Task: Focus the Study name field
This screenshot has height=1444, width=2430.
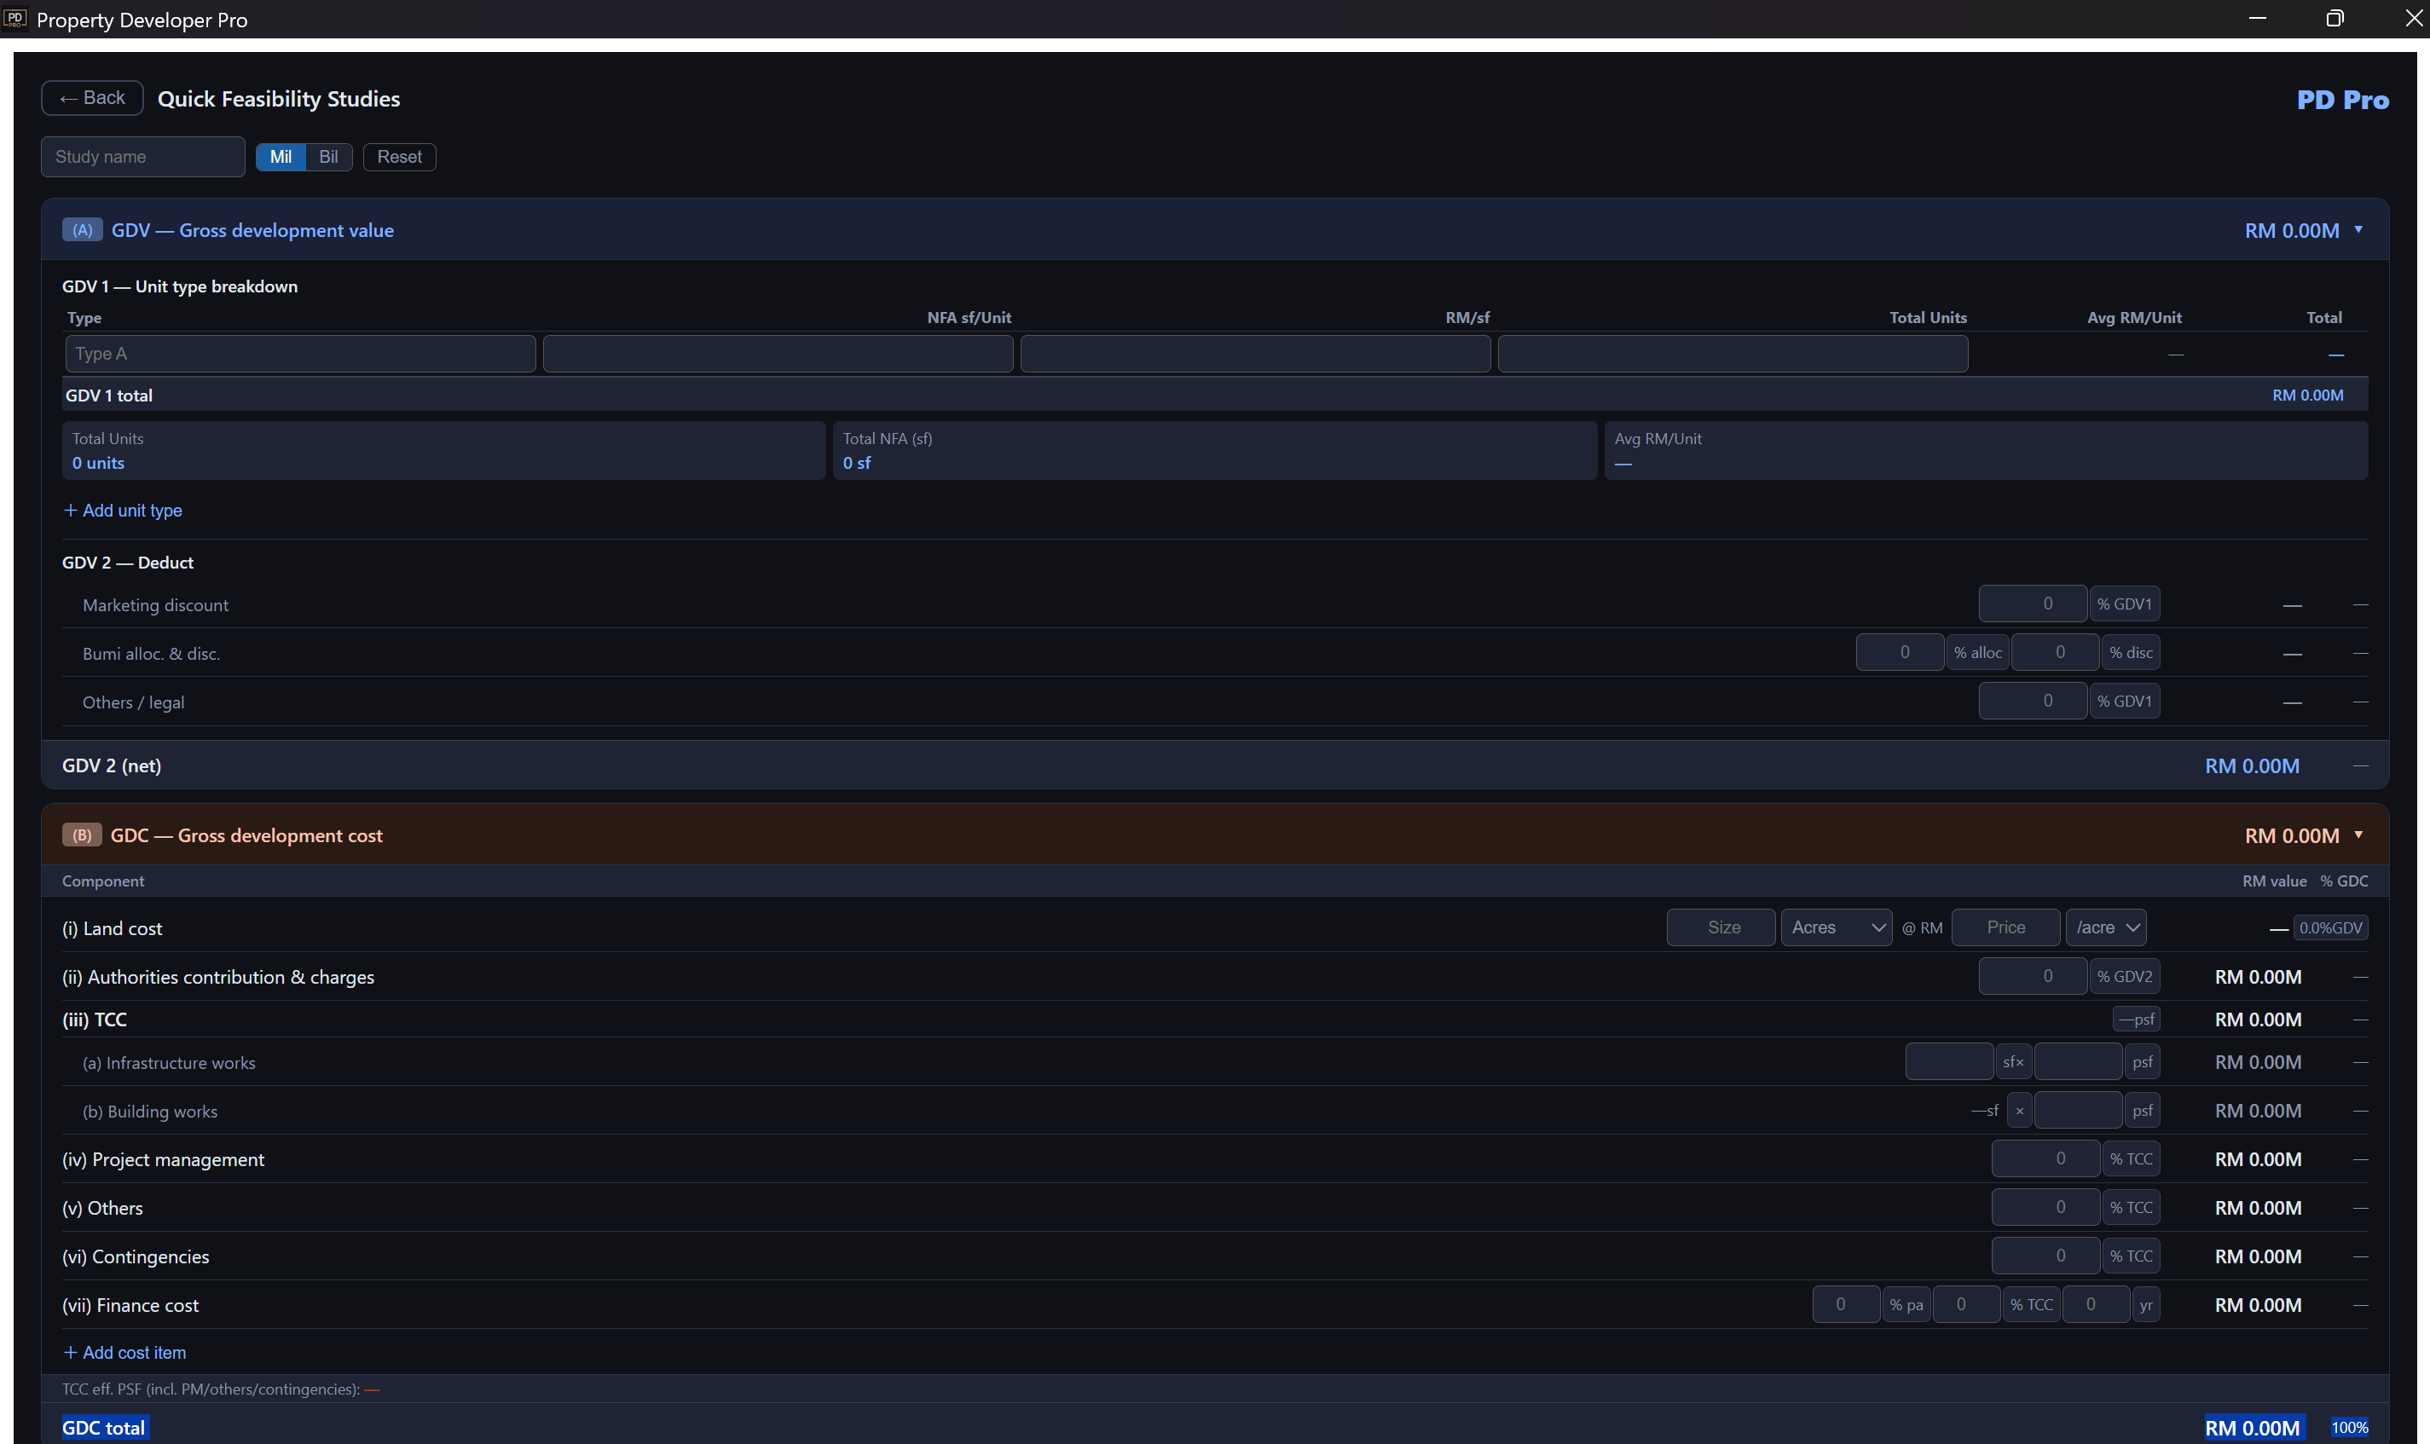Action: [x=143, y=157]
